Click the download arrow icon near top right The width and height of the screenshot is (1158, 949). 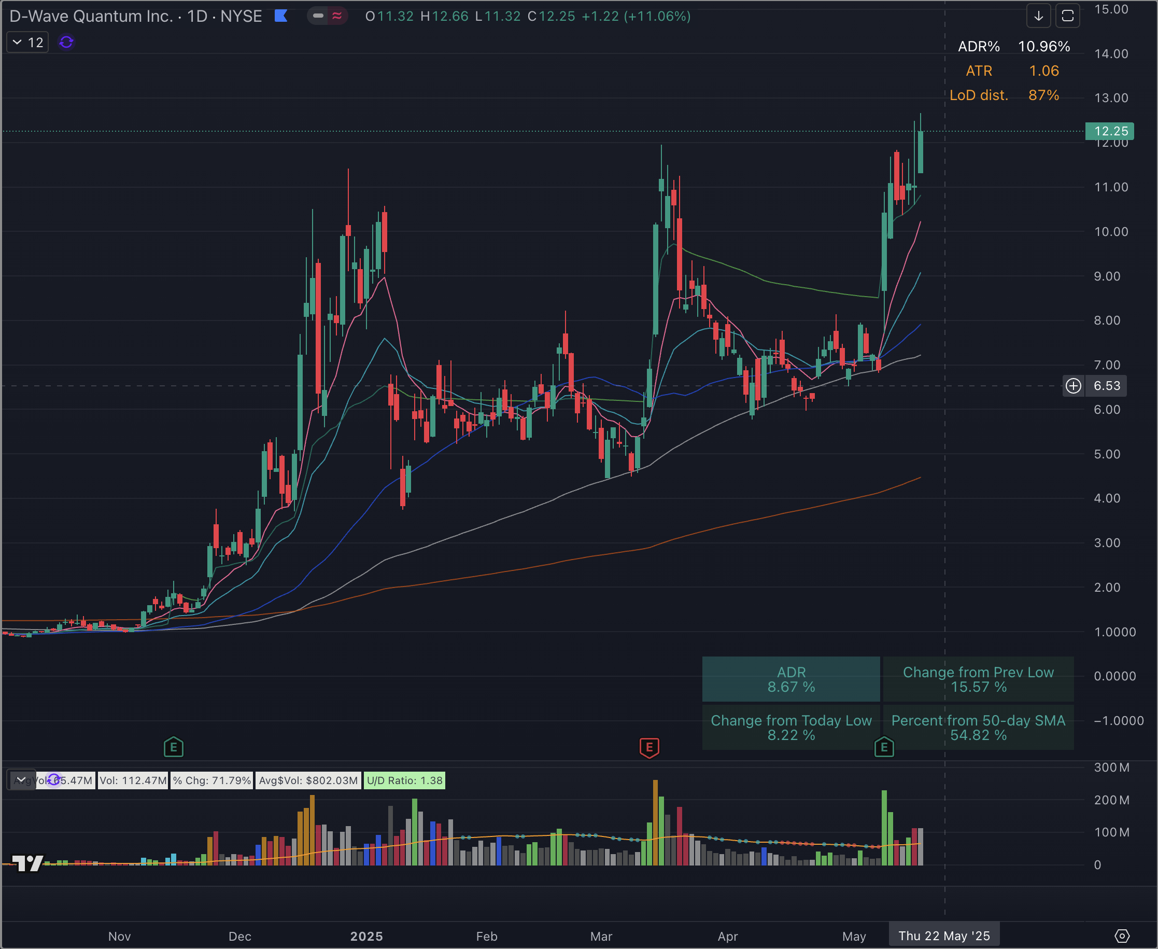tap(1038, 16)
